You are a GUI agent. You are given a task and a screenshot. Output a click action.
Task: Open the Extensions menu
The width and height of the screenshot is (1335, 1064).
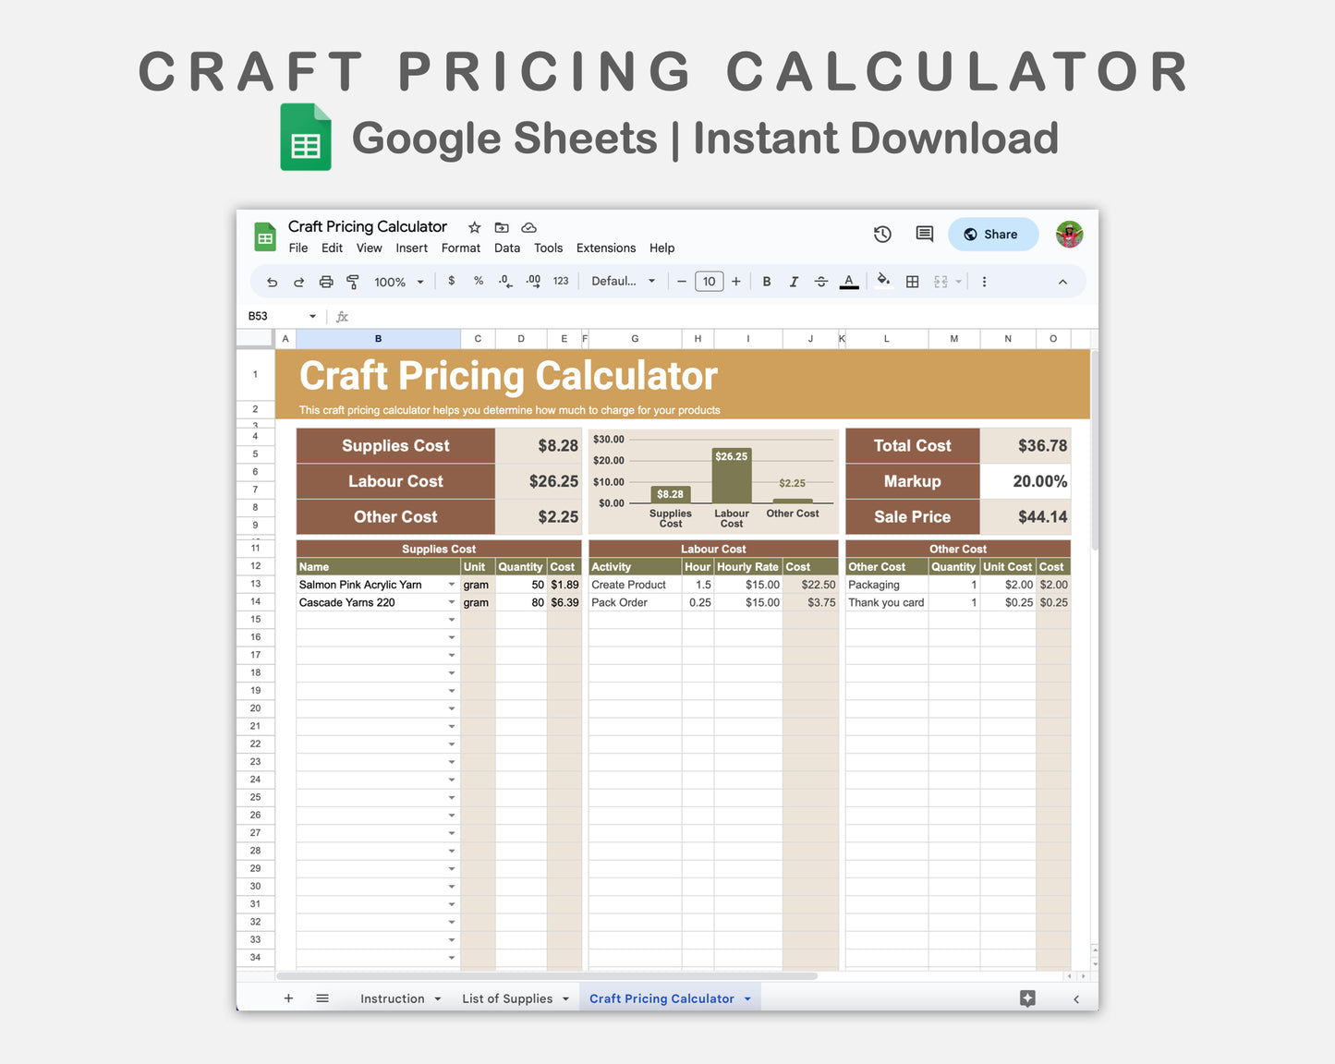pos(605,248)
